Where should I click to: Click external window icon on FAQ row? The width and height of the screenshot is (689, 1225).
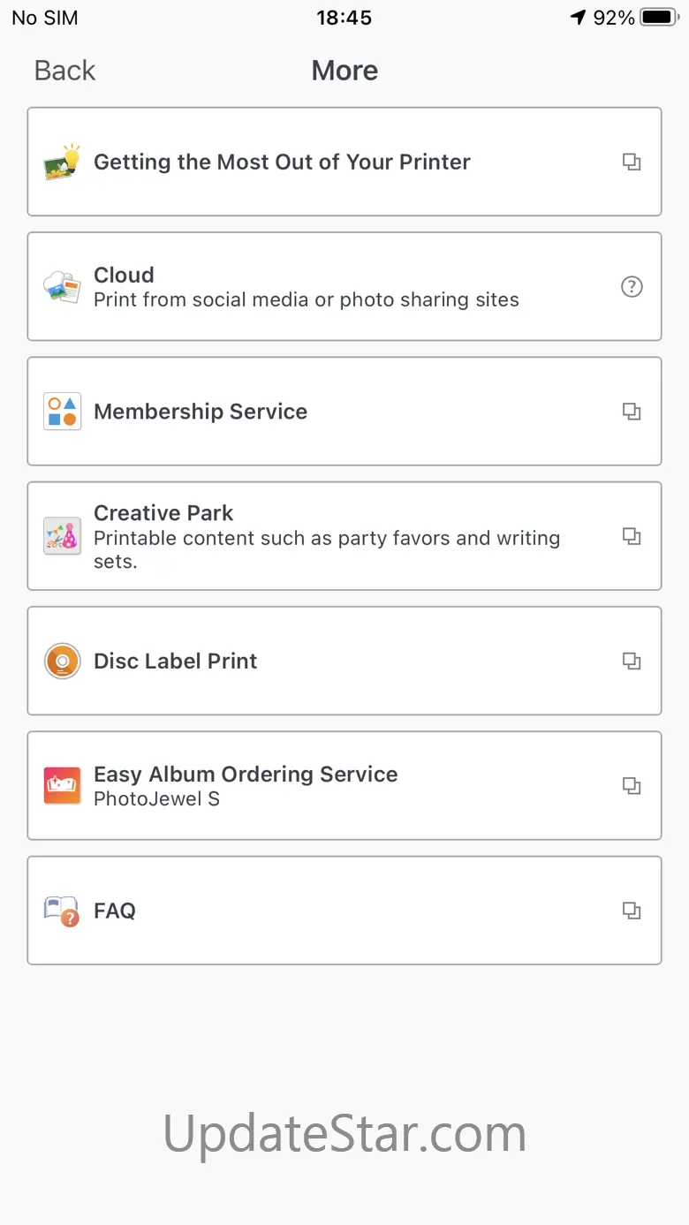tap(632, 911)
